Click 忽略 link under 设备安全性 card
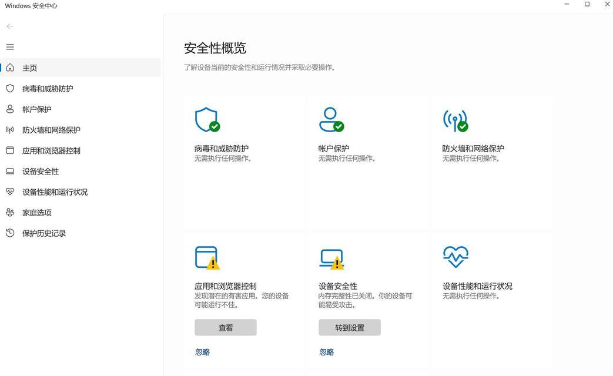The height and width of the screenshot is (376, 613). pyautogui.click(x=326, y=352)
